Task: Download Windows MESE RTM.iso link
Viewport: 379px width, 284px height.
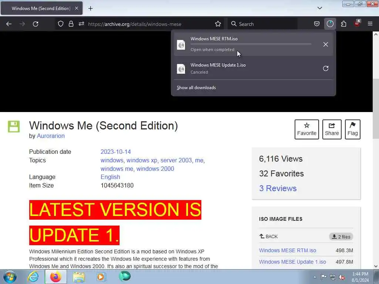Action: [287, 250]
